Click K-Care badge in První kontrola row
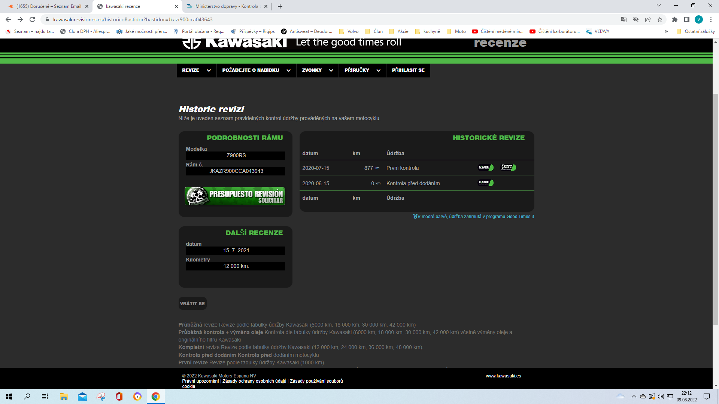The image size is (719, 404). click(486, 167)
